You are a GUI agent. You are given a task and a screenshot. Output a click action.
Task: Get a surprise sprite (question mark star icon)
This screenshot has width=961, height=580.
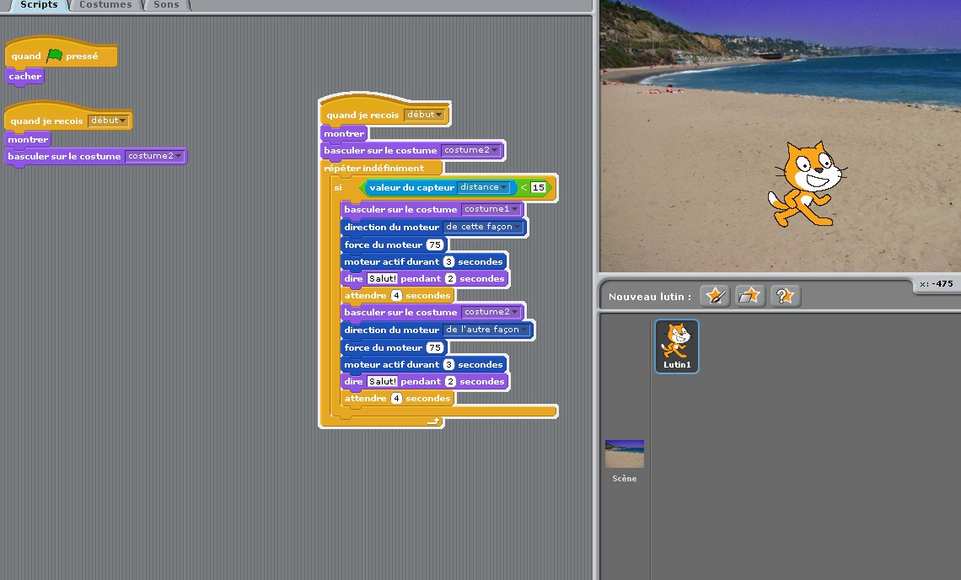point(785,296)
